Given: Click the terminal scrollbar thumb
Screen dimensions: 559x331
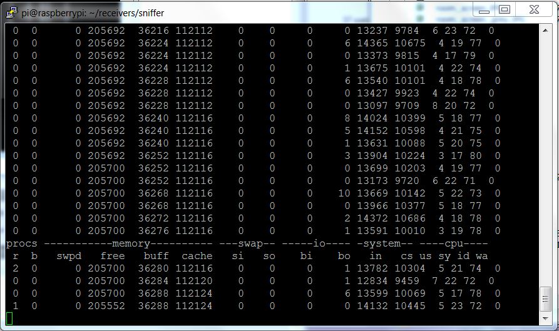Looking at the screenshot, I should pos(545,299).
